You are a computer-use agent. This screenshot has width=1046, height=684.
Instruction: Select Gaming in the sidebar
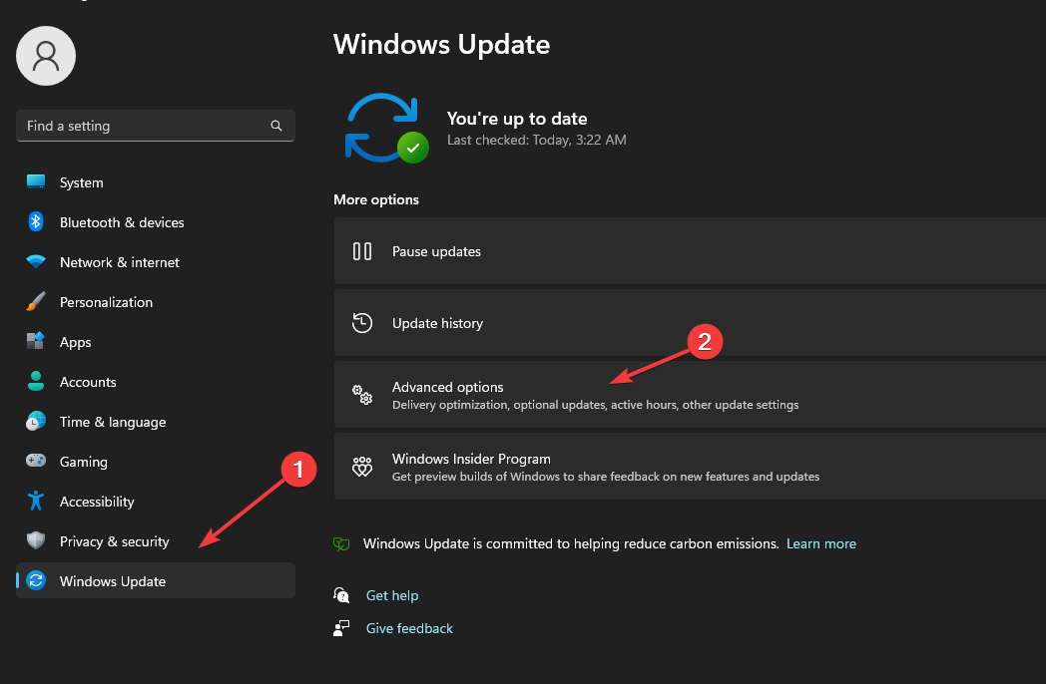(x=156, y=461)
